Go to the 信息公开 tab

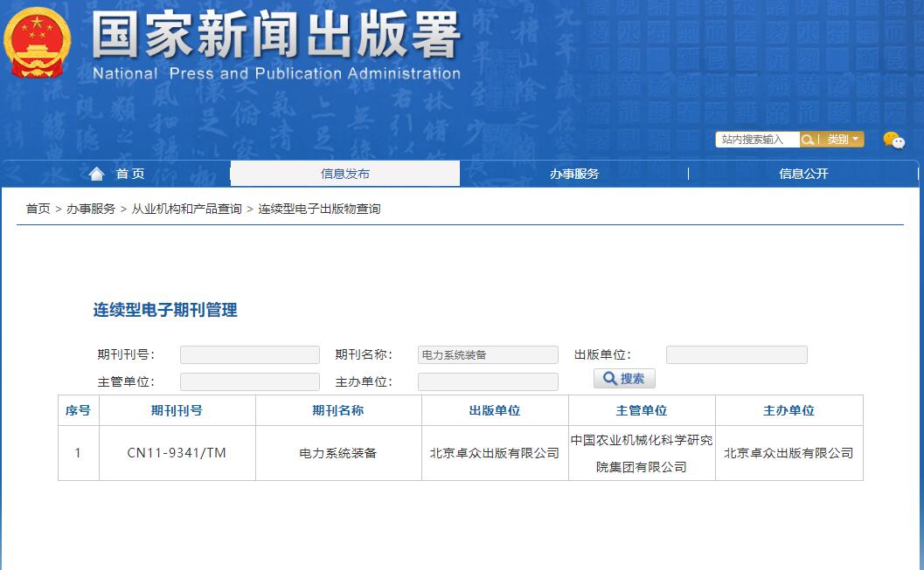[x=803, y=174]
